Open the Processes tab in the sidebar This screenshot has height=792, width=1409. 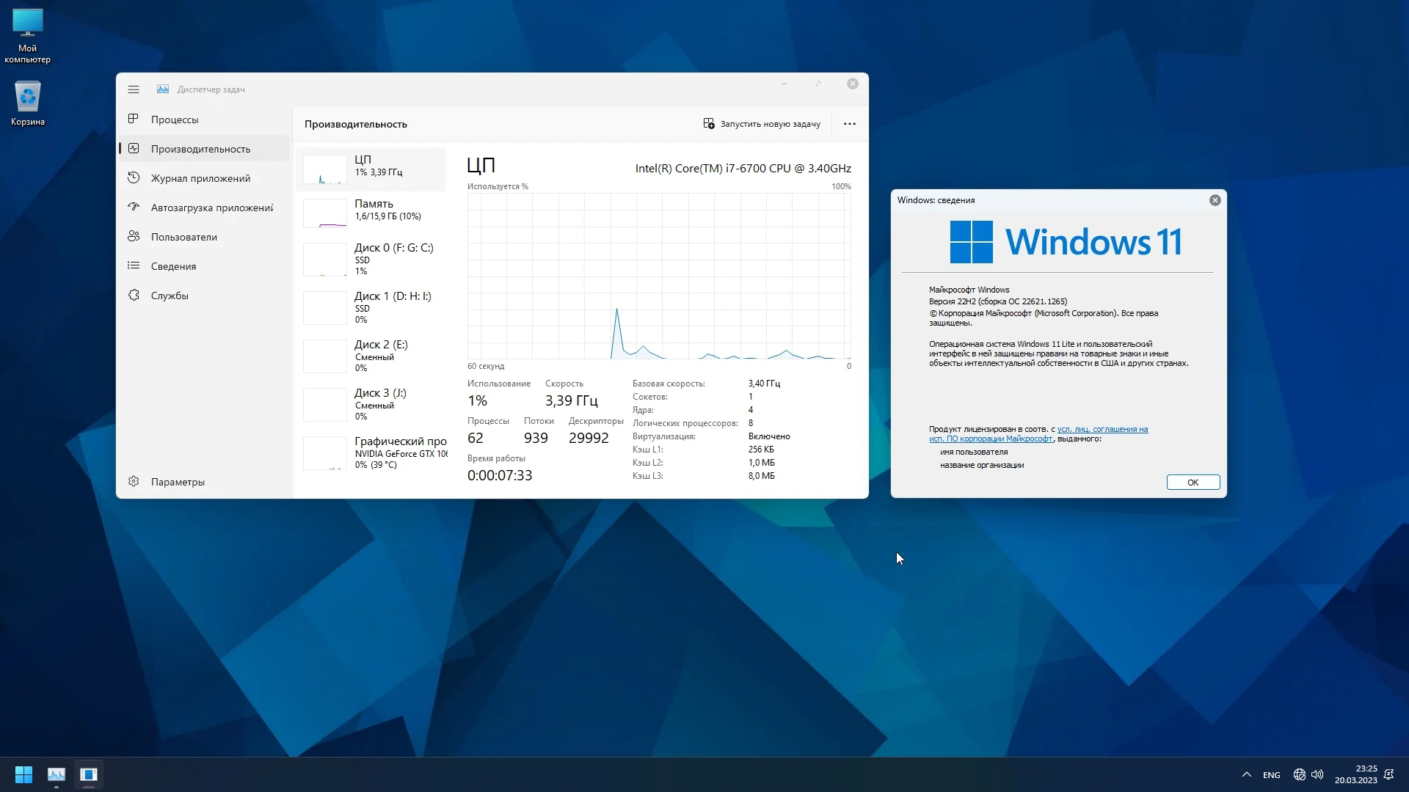pos(175,120)
